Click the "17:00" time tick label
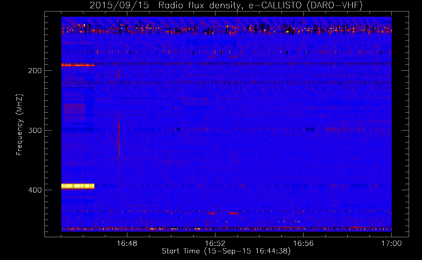422x260 pixels. click(x=391, y=244)
